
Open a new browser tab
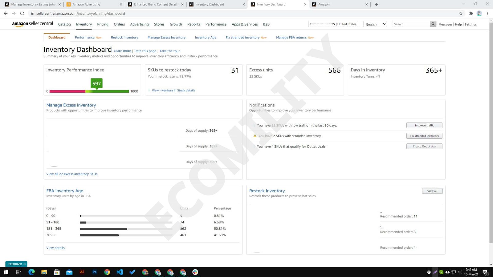pyautogui.click(x=376, y=4)
